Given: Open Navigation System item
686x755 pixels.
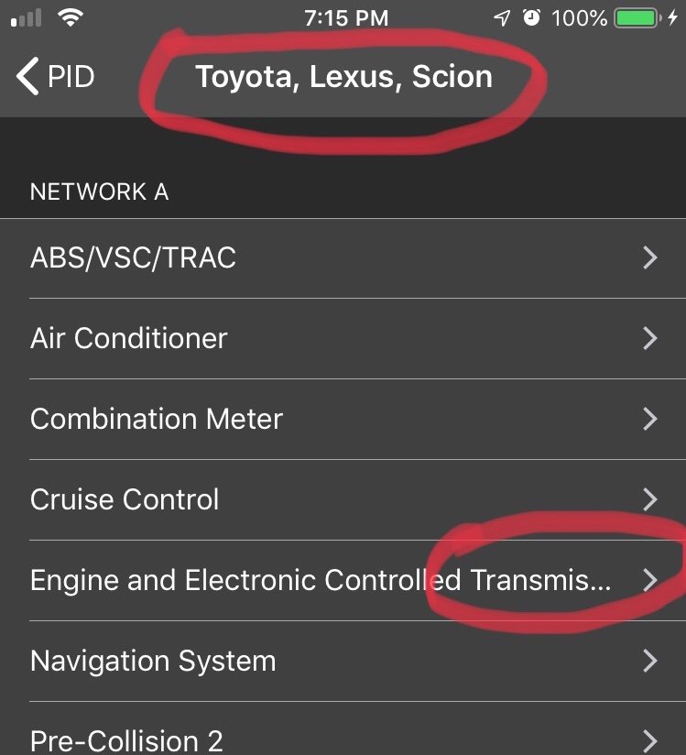Looking at the screenshot, I should (x=343, y=661).
